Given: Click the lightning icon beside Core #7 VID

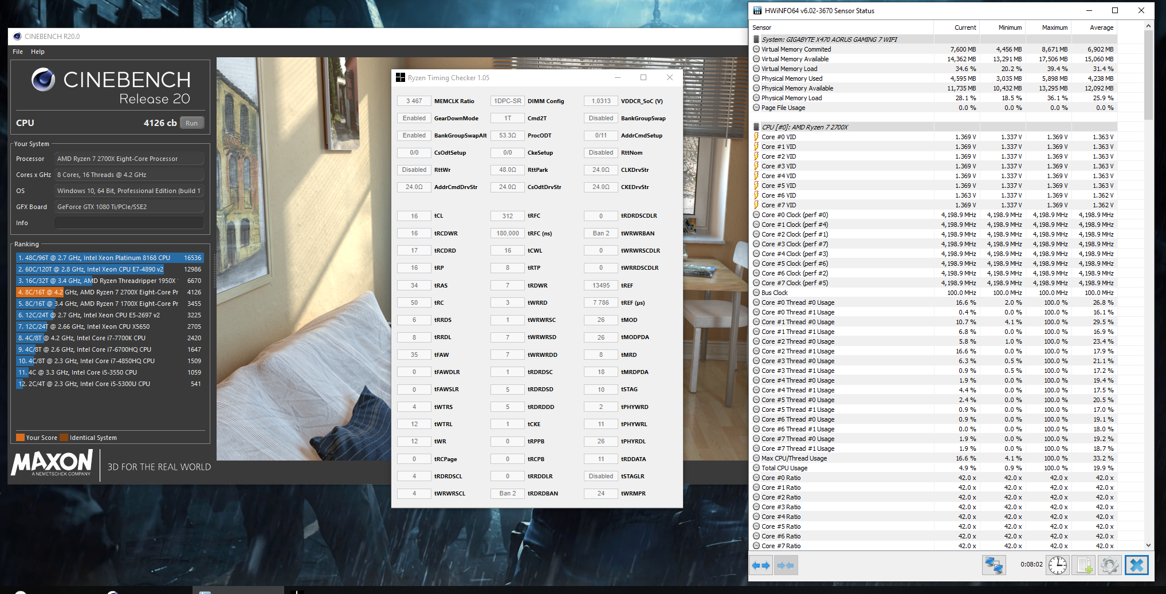Looking at the screenshot, I should pyautogui.click(x=756, y=205).
